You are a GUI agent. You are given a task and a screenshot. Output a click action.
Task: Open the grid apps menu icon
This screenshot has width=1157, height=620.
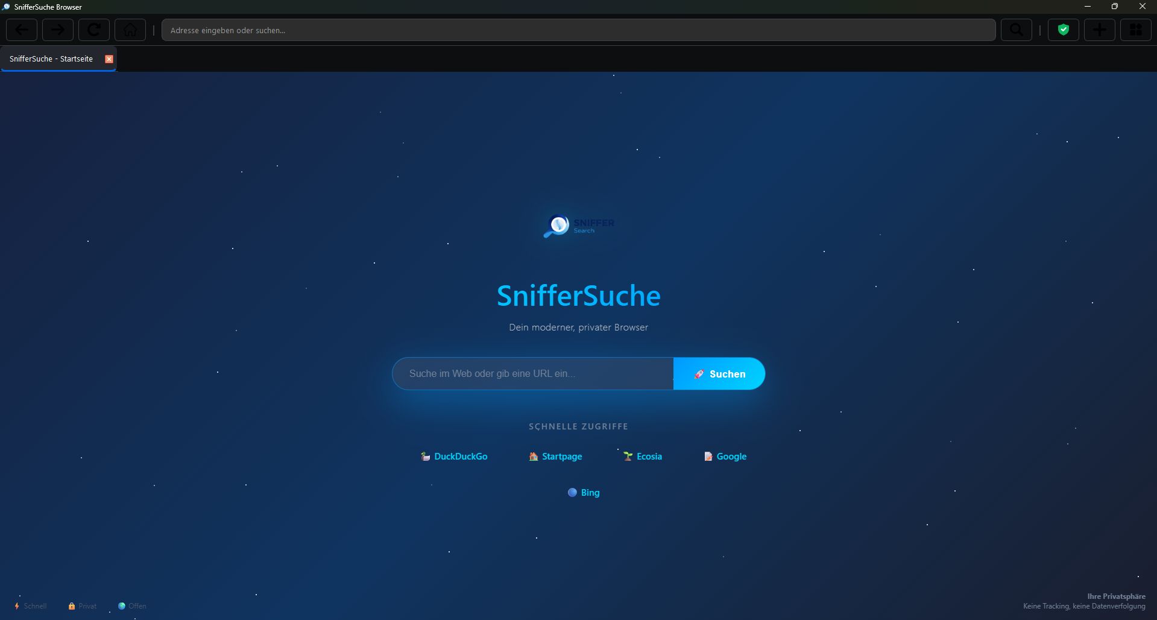(x=1135, y=30)
